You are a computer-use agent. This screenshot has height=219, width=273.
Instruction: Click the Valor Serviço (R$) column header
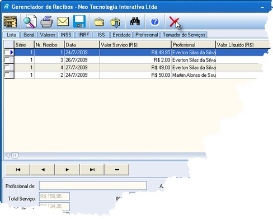pyautogui.click(x=135, y=45)
